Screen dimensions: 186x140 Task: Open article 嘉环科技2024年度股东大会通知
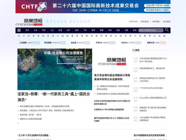tap(112, 120)
